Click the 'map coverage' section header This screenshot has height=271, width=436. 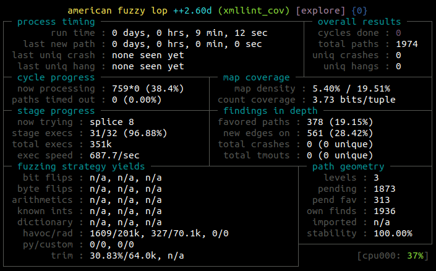point(257,77)
